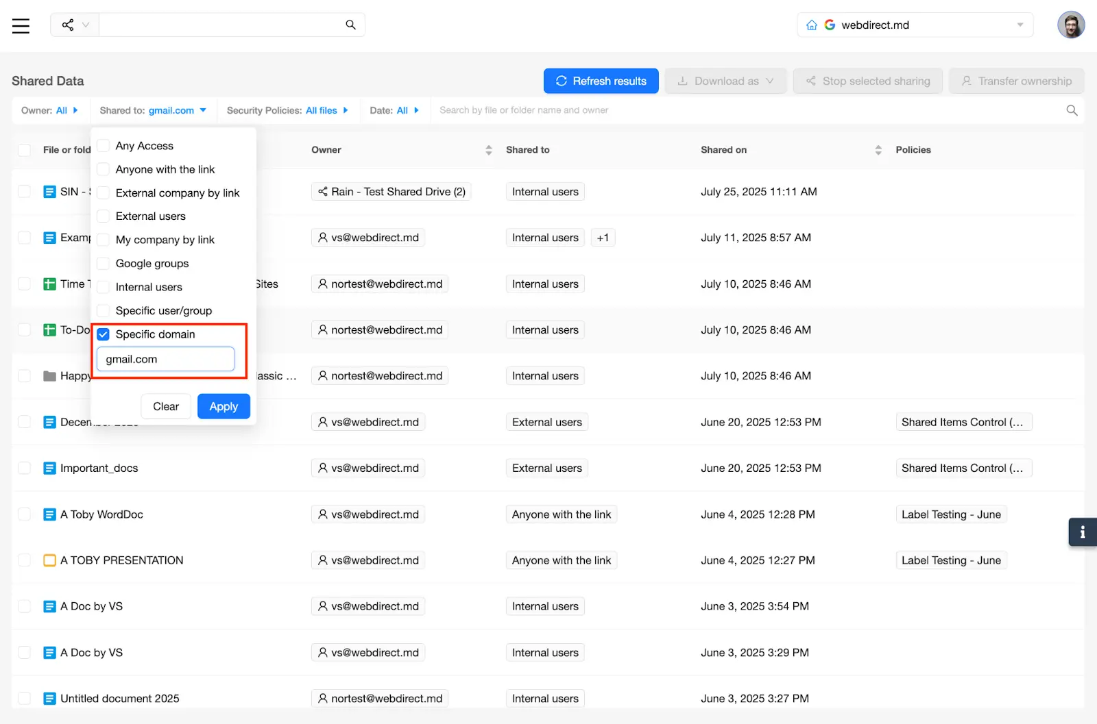Click the home icon beside webdirect.md
This screenshot has height=724, width=1097.
point(812,25)
